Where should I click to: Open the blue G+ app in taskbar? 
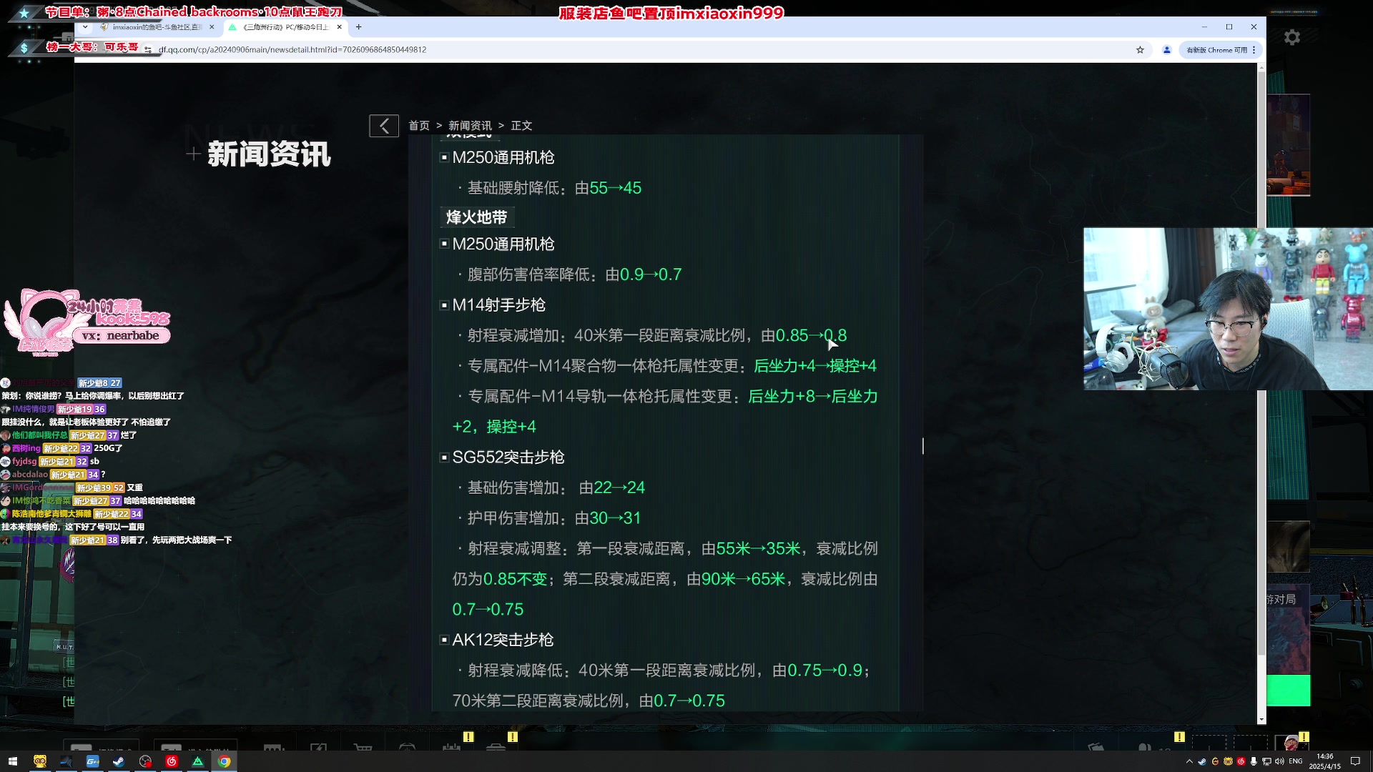click(x=93, y=761)
